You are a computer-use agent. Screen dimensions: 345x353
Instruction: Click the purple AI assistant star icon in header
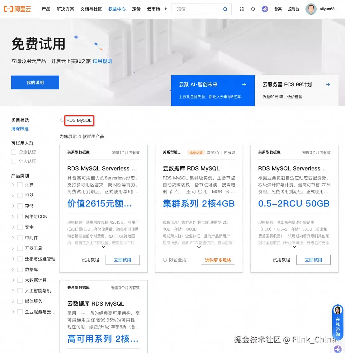265,9
